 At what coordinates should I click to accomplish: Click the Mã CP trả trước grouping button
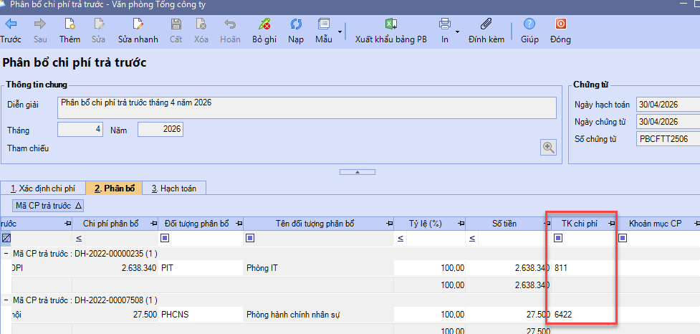pyautogui.click(x=48, y=206)
